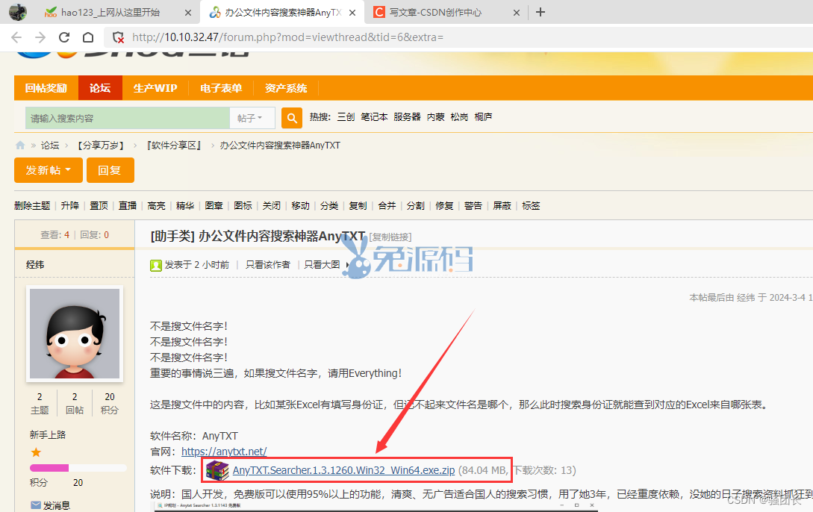The image size is (813, 512).
Task: Close the hao123 tab
Action: click(188, 13)
